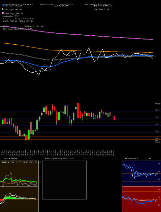Click the blue 20 Day legend swatch

click(3, 5)
